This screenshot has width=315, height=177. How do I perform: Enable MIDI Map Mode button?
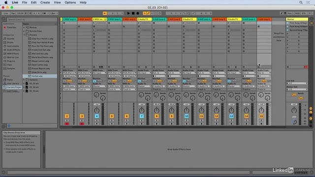coord(297,13)
